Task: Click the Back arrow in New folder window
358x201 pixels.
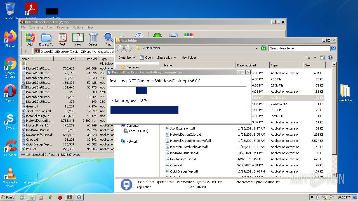Action: point(120,48)
